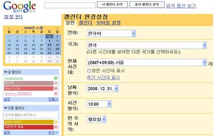The image size is (214, 136).
Task: Open the 국가 country dropdown
Action: point(147,45)
